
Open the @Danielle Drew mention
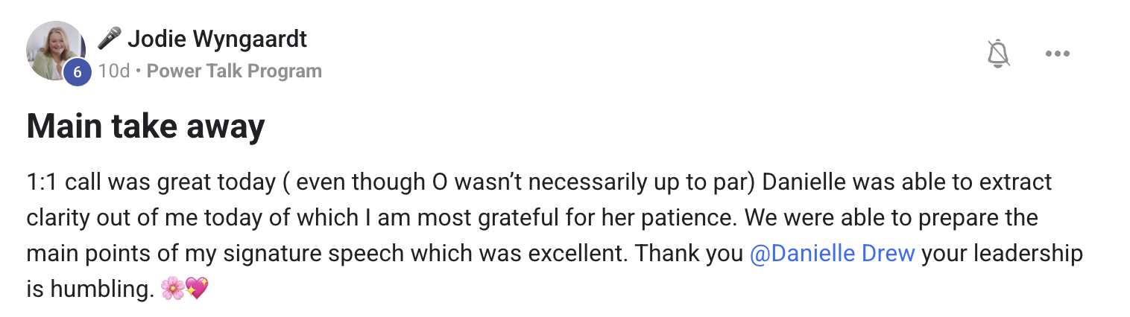[x=832, y=253]
